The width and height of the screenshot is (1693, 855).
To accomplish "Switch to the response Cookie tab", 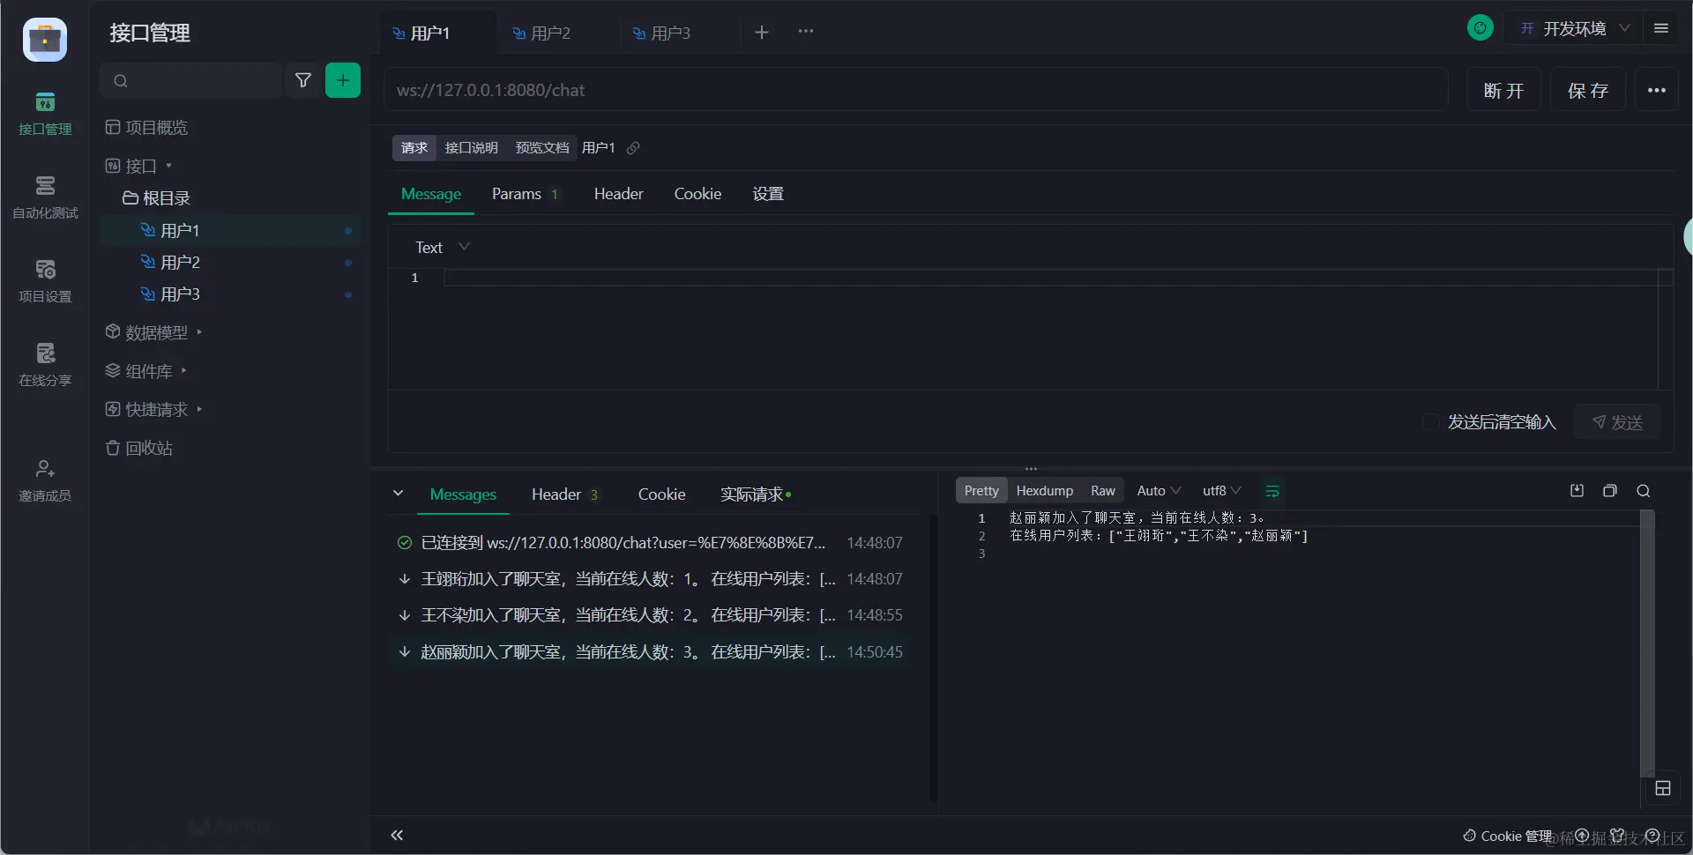I will pos(661,494).
